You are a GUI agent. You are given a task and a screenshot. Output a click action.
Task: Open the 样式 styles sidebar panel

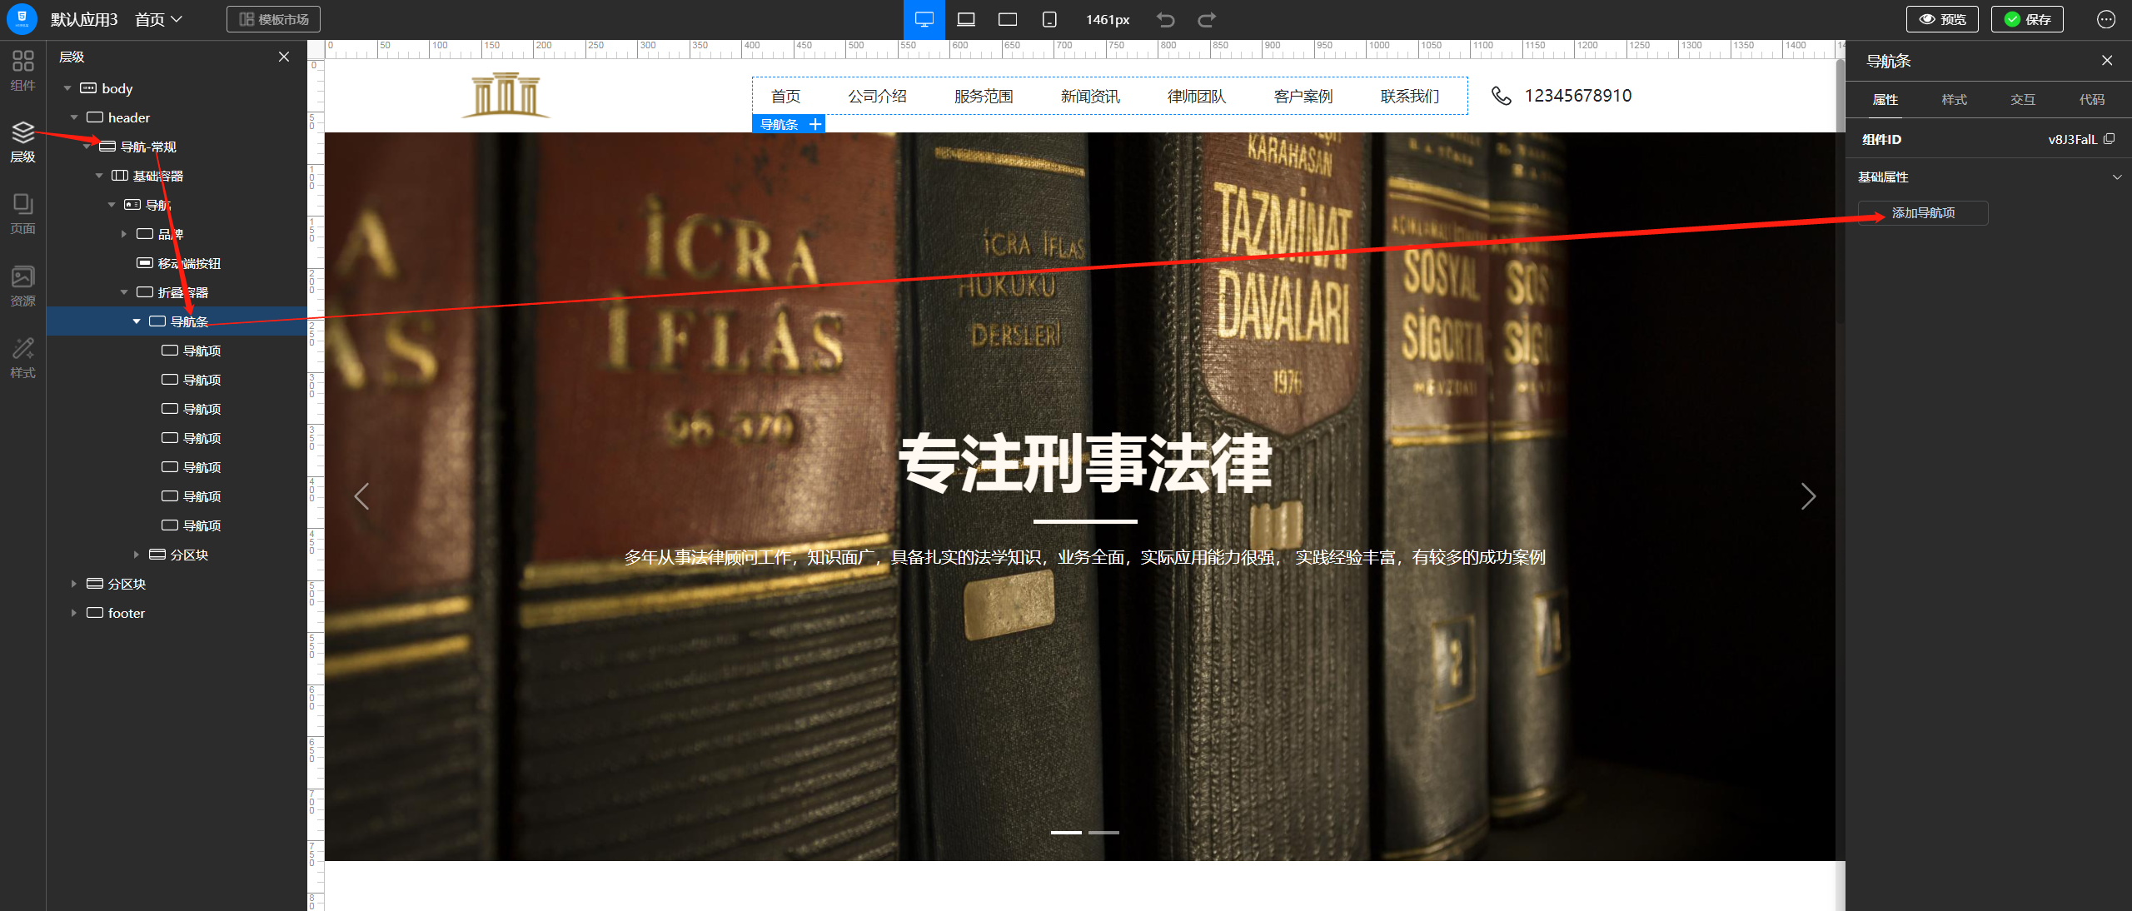tap(22, 358)
